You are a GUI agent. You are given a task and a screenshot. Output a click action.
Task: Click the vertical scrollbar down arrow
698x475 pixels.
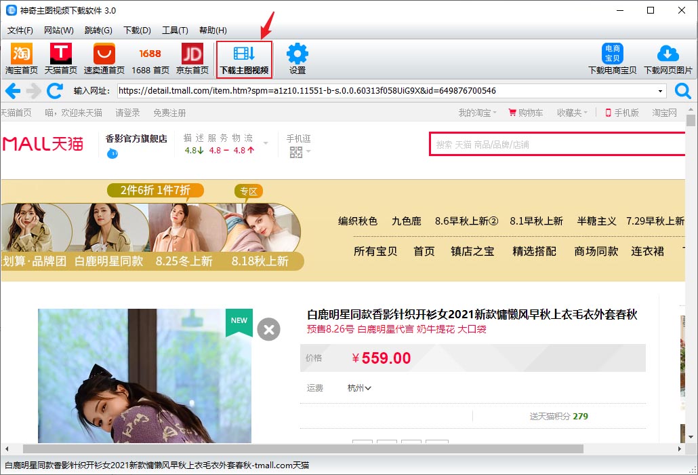[x=691, y=437]
